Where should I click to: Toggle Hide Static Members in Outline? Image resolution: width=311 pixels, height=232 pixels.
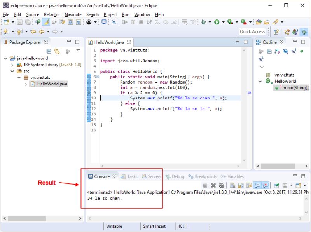[294, 51]
